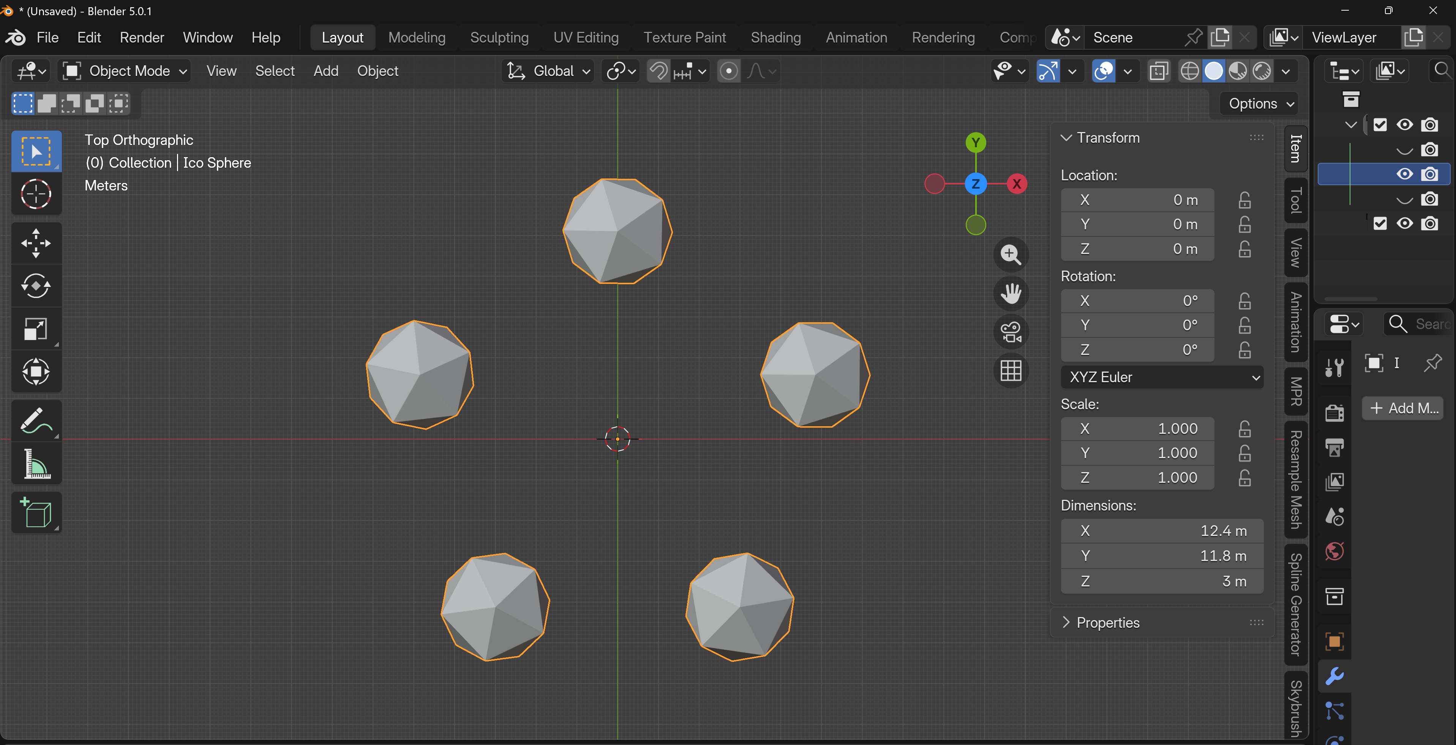
Task: Select the Measure tool
Action: (x=36, y=464)
